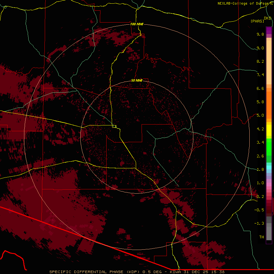Click the light peach segment of color bar

[x=269, y=62]
